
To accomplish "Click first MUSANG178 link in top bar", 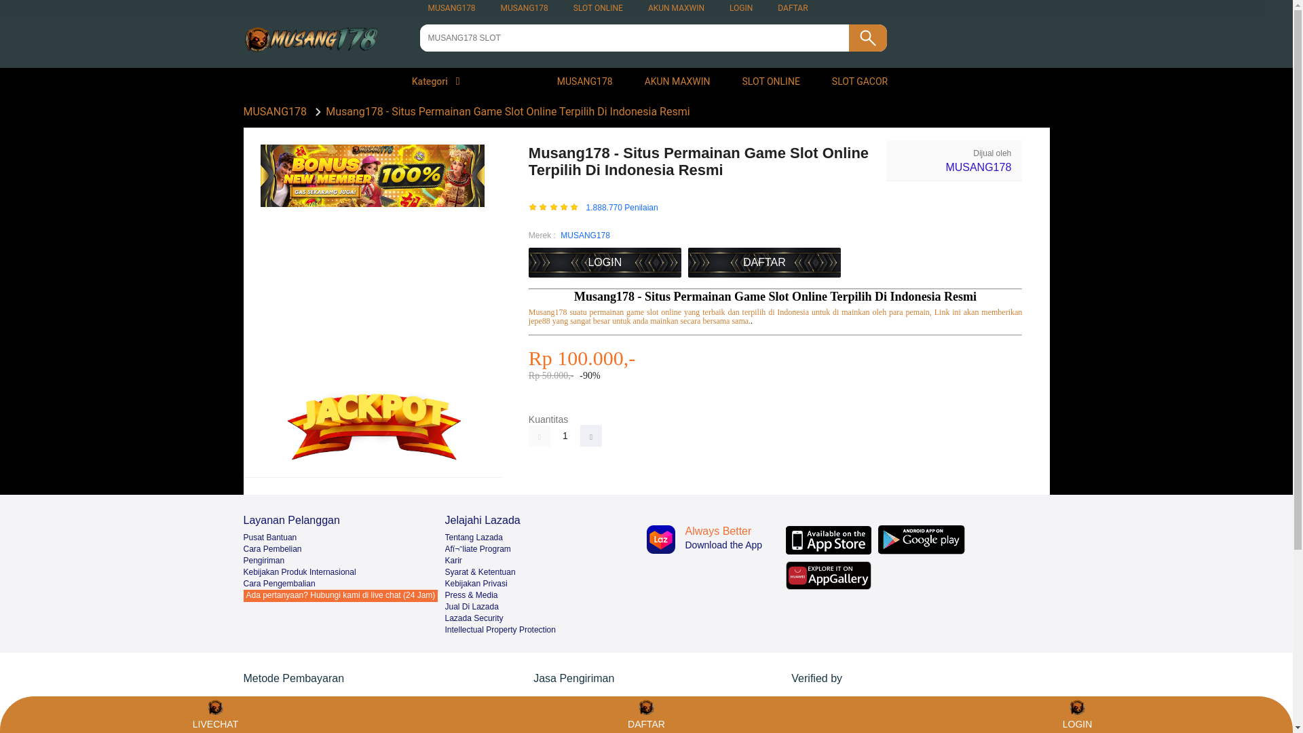I will click(x=451, y=8).
